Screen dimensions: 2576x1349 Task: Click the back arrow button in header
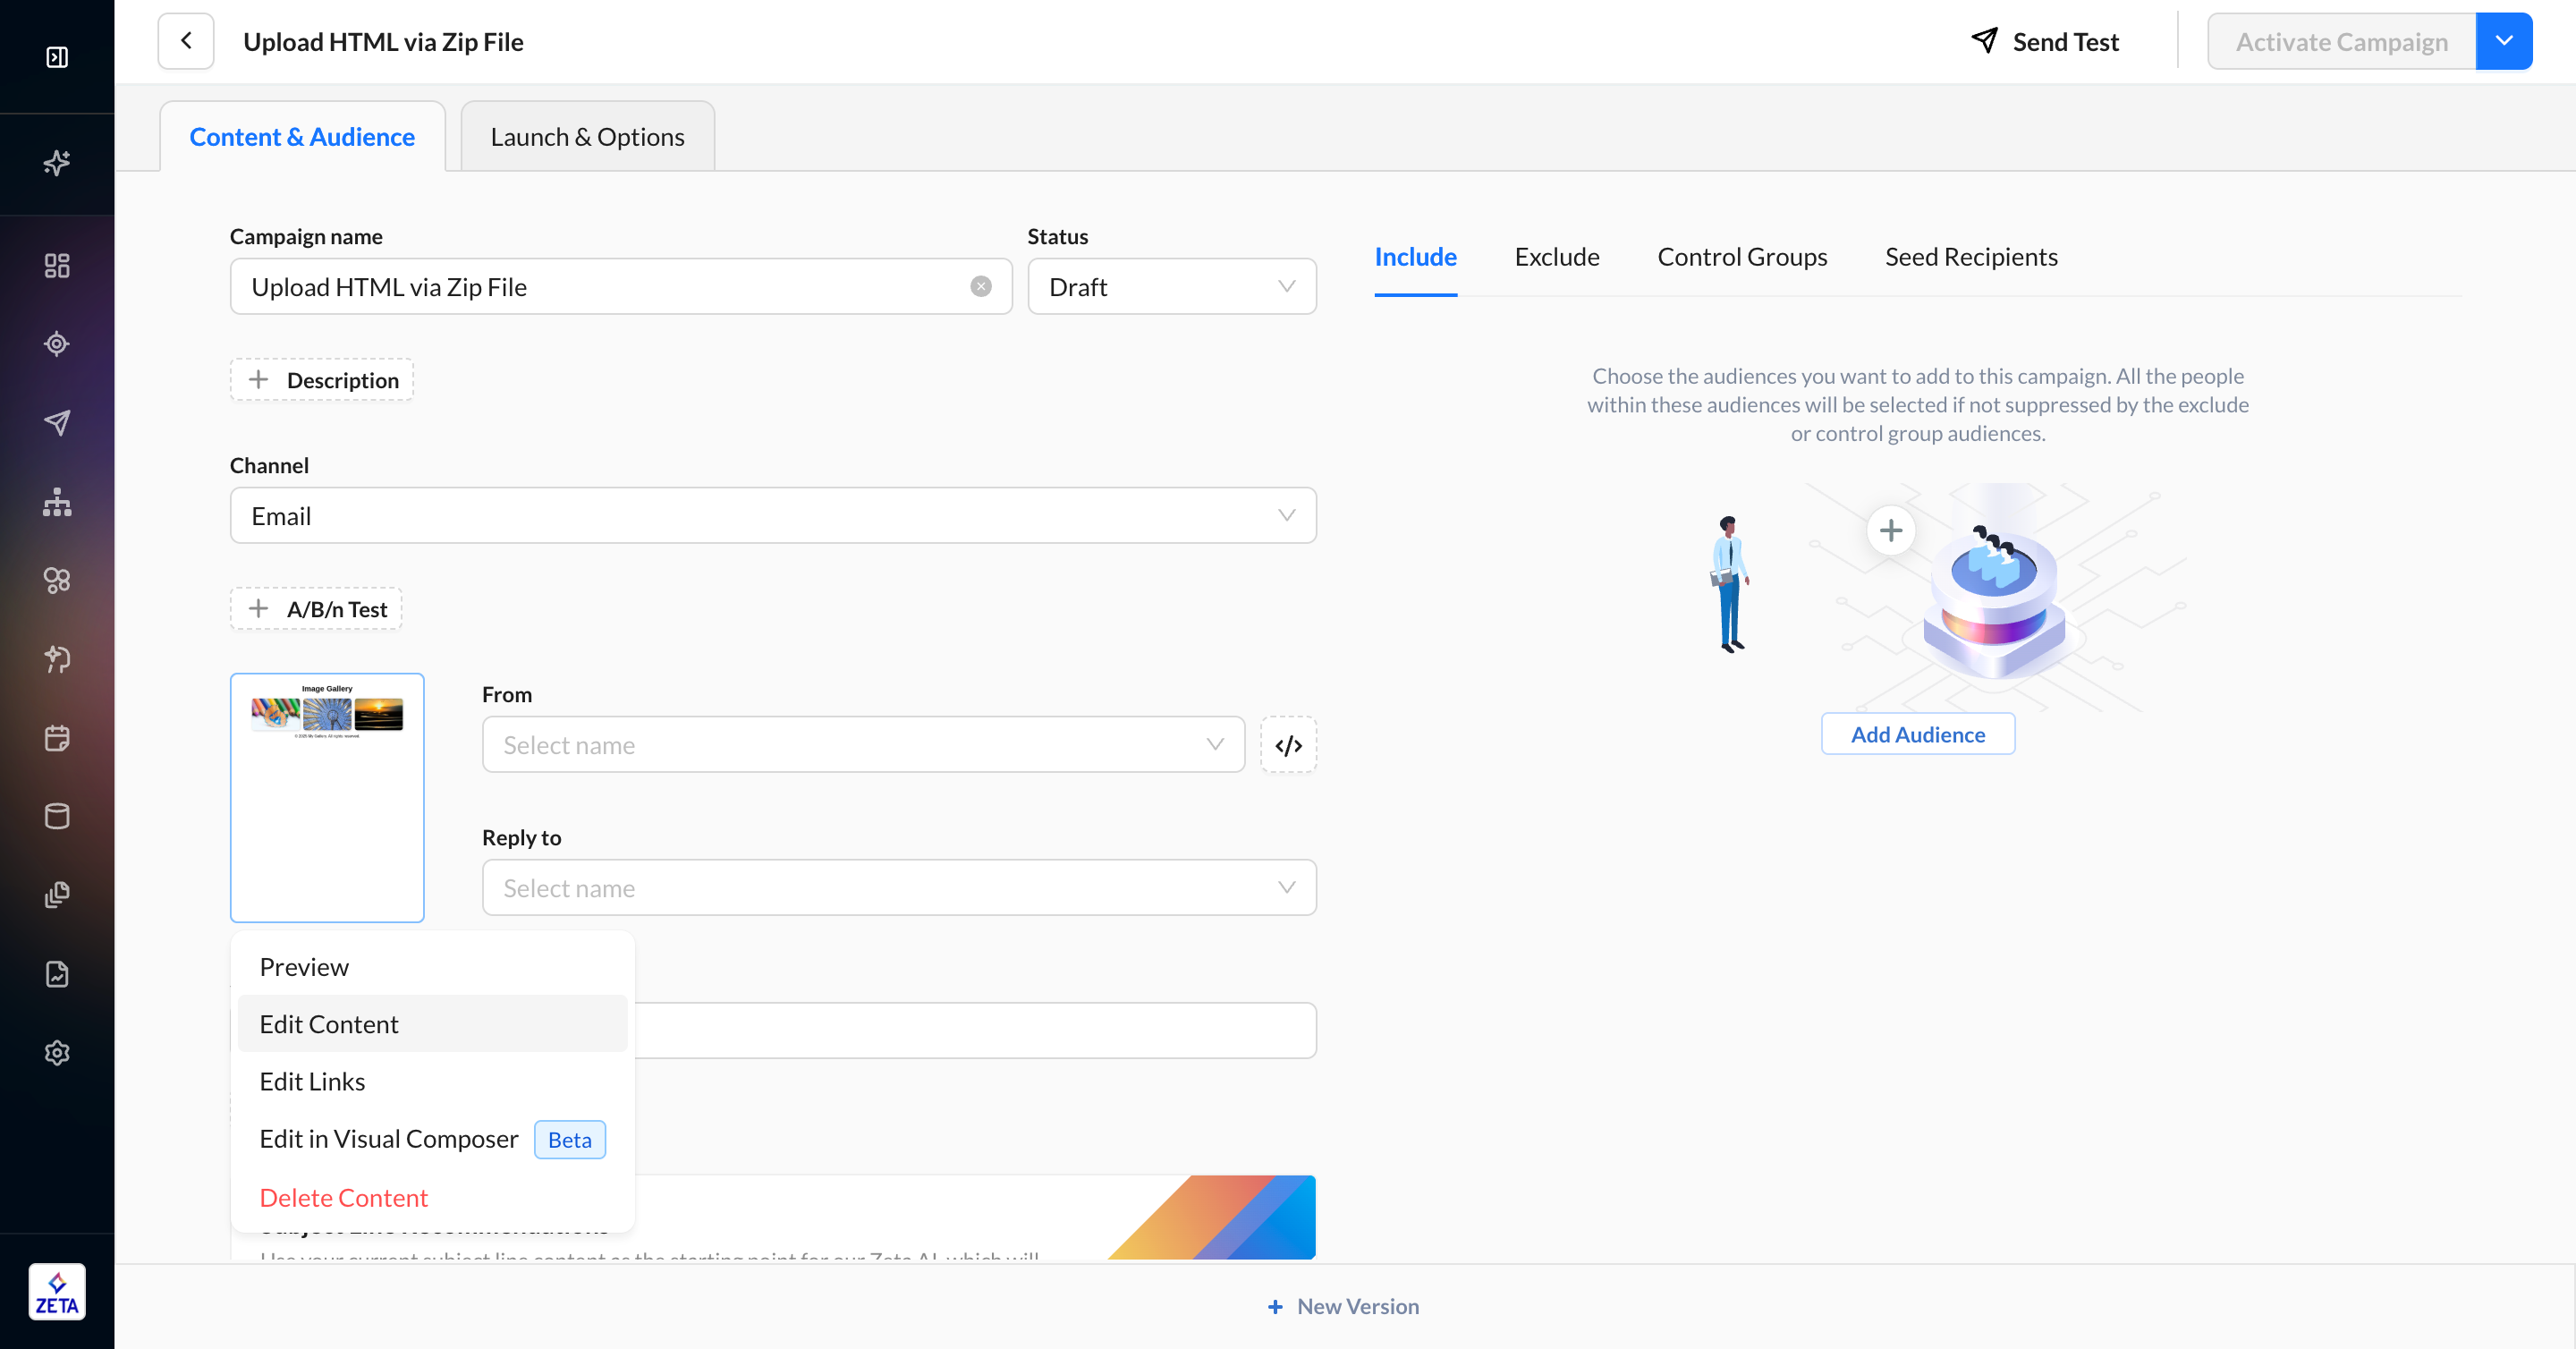pyautogui.click(x=186, y=41)
